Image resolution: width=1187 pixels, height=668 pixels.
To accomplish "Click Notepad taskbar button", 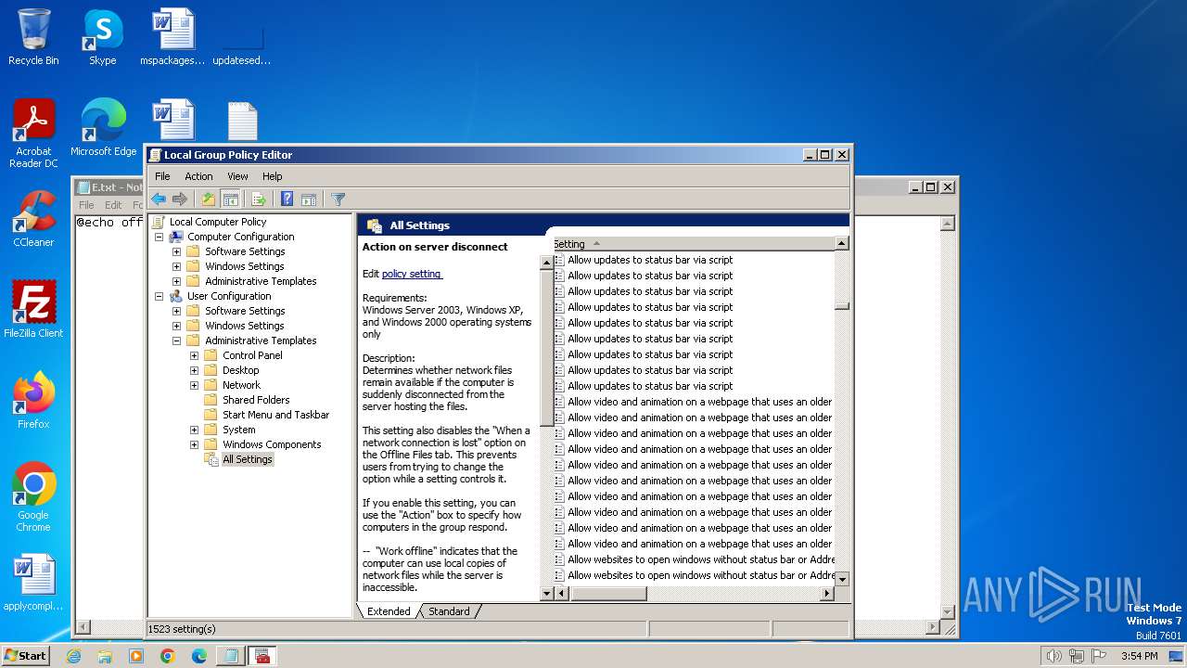I will (230, 656).
